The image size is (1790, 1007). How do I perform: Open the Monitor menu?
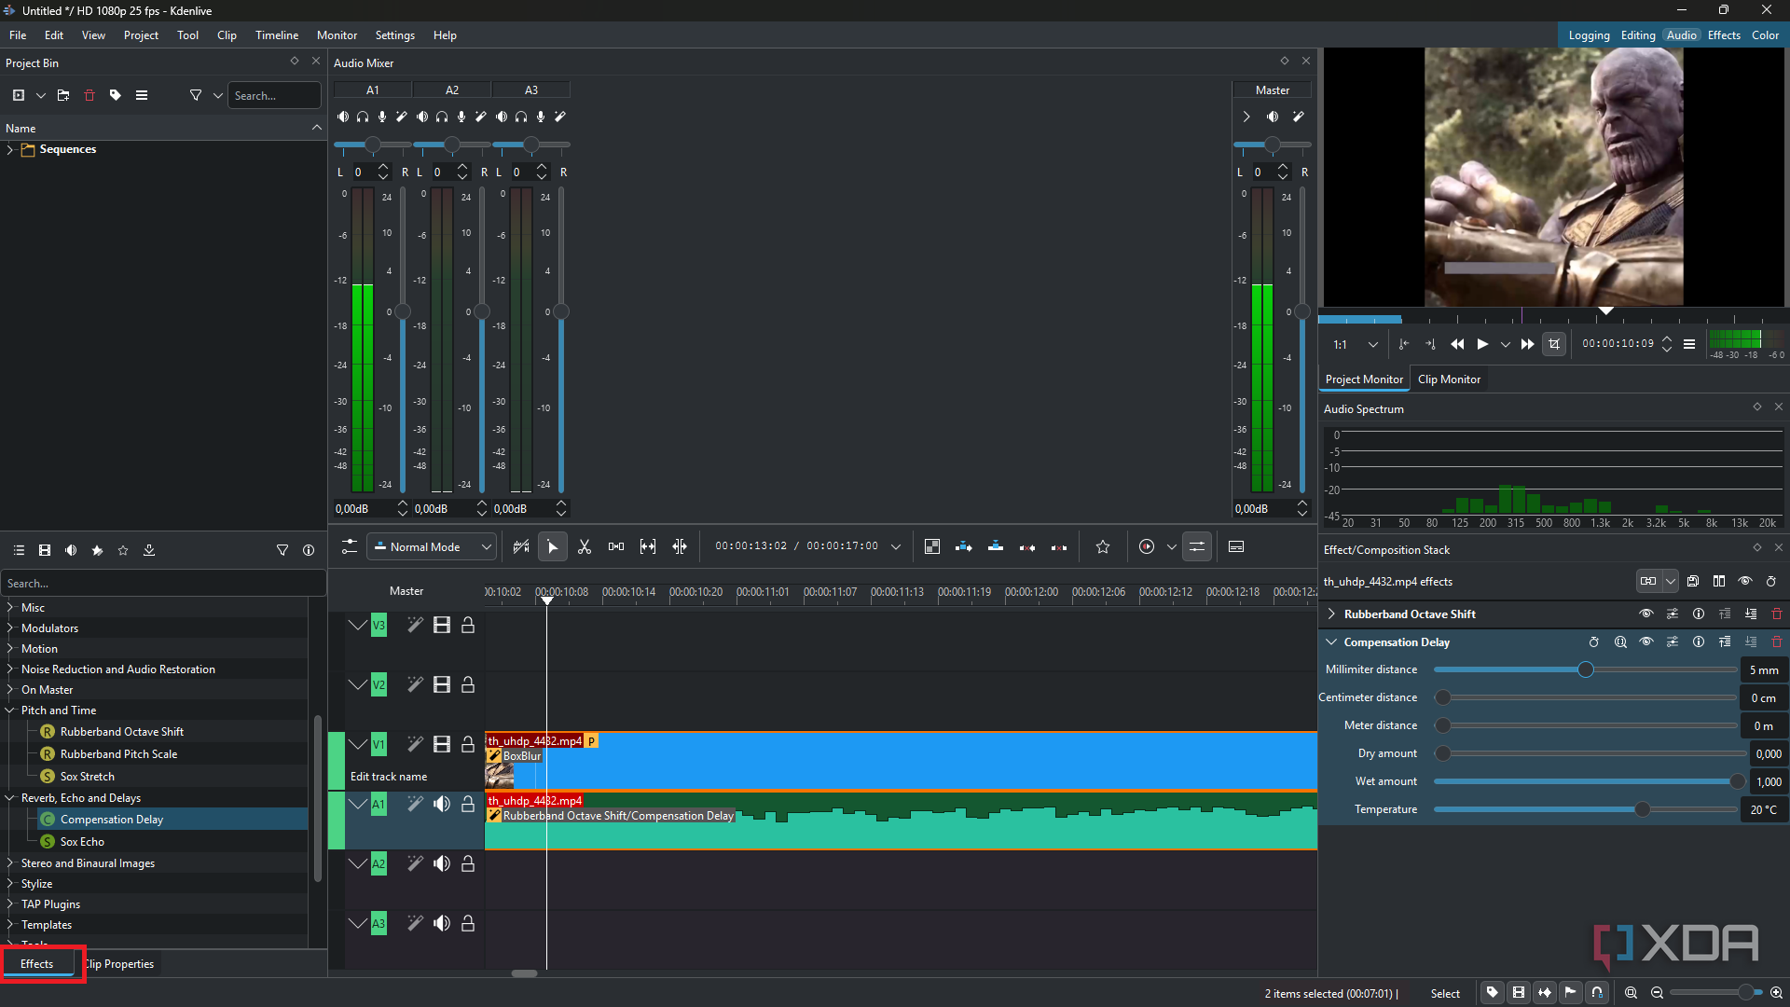pyautogui.click(x=337, y=35)
